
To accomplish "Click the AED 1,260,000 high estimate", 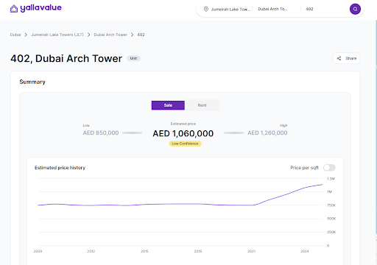I will point(267,132).
